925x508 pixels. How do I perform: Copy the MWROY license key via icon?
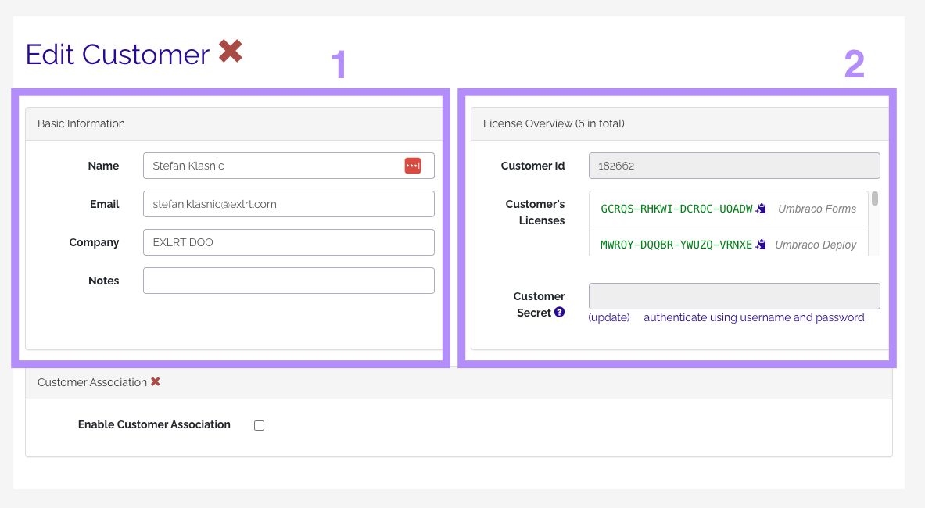pos(761,245)
